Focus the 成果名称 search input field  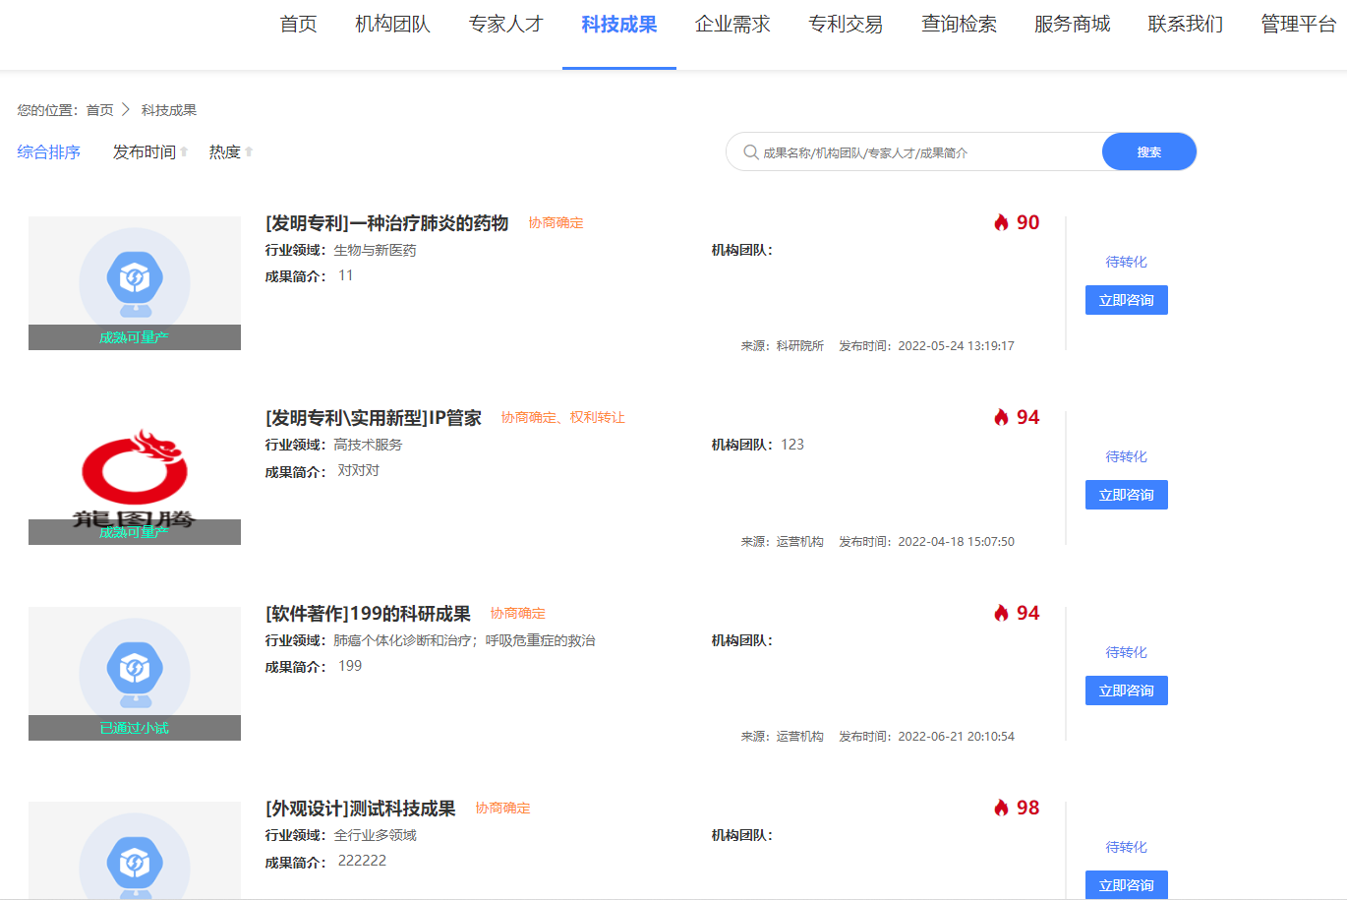tap(924, 152)
